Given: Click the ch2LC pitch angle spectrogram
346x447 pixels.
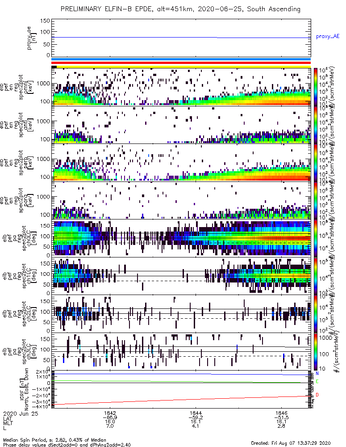Looking at the screenshot, I should point(181,314).
